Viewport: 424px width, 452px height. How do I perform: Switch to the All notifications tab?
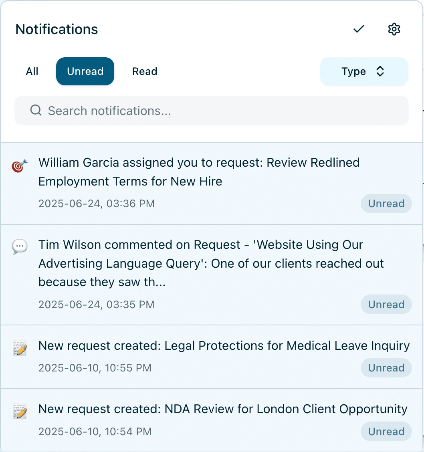[x=32, y=71]
